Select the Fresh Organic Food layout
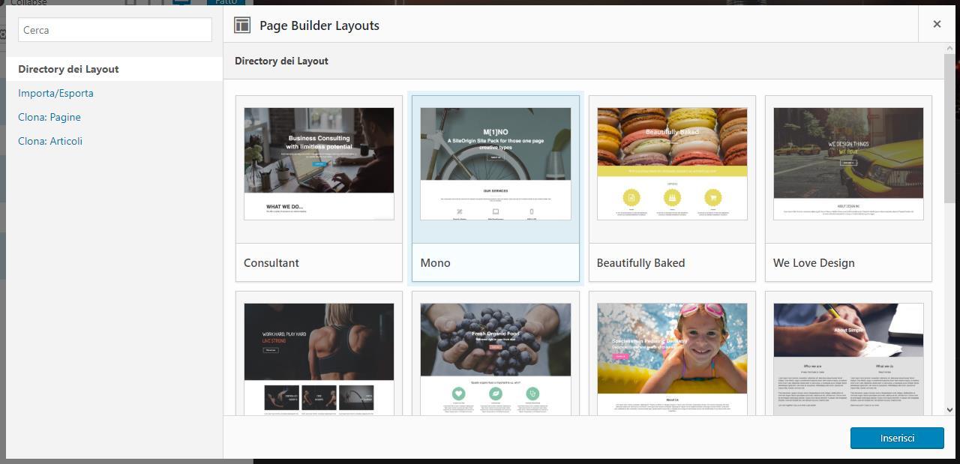 pyautogui.click(x=495, y=358)
